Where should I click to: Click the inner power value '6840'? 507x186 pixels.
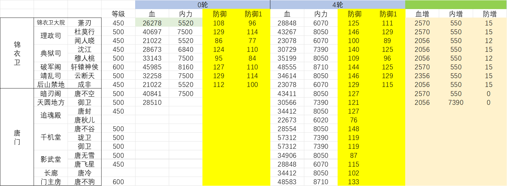186,49
